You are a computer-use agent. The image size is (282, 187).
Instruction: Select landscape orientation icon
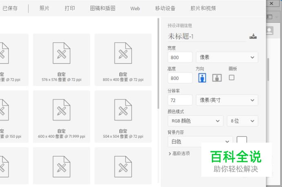pos(217,78)
